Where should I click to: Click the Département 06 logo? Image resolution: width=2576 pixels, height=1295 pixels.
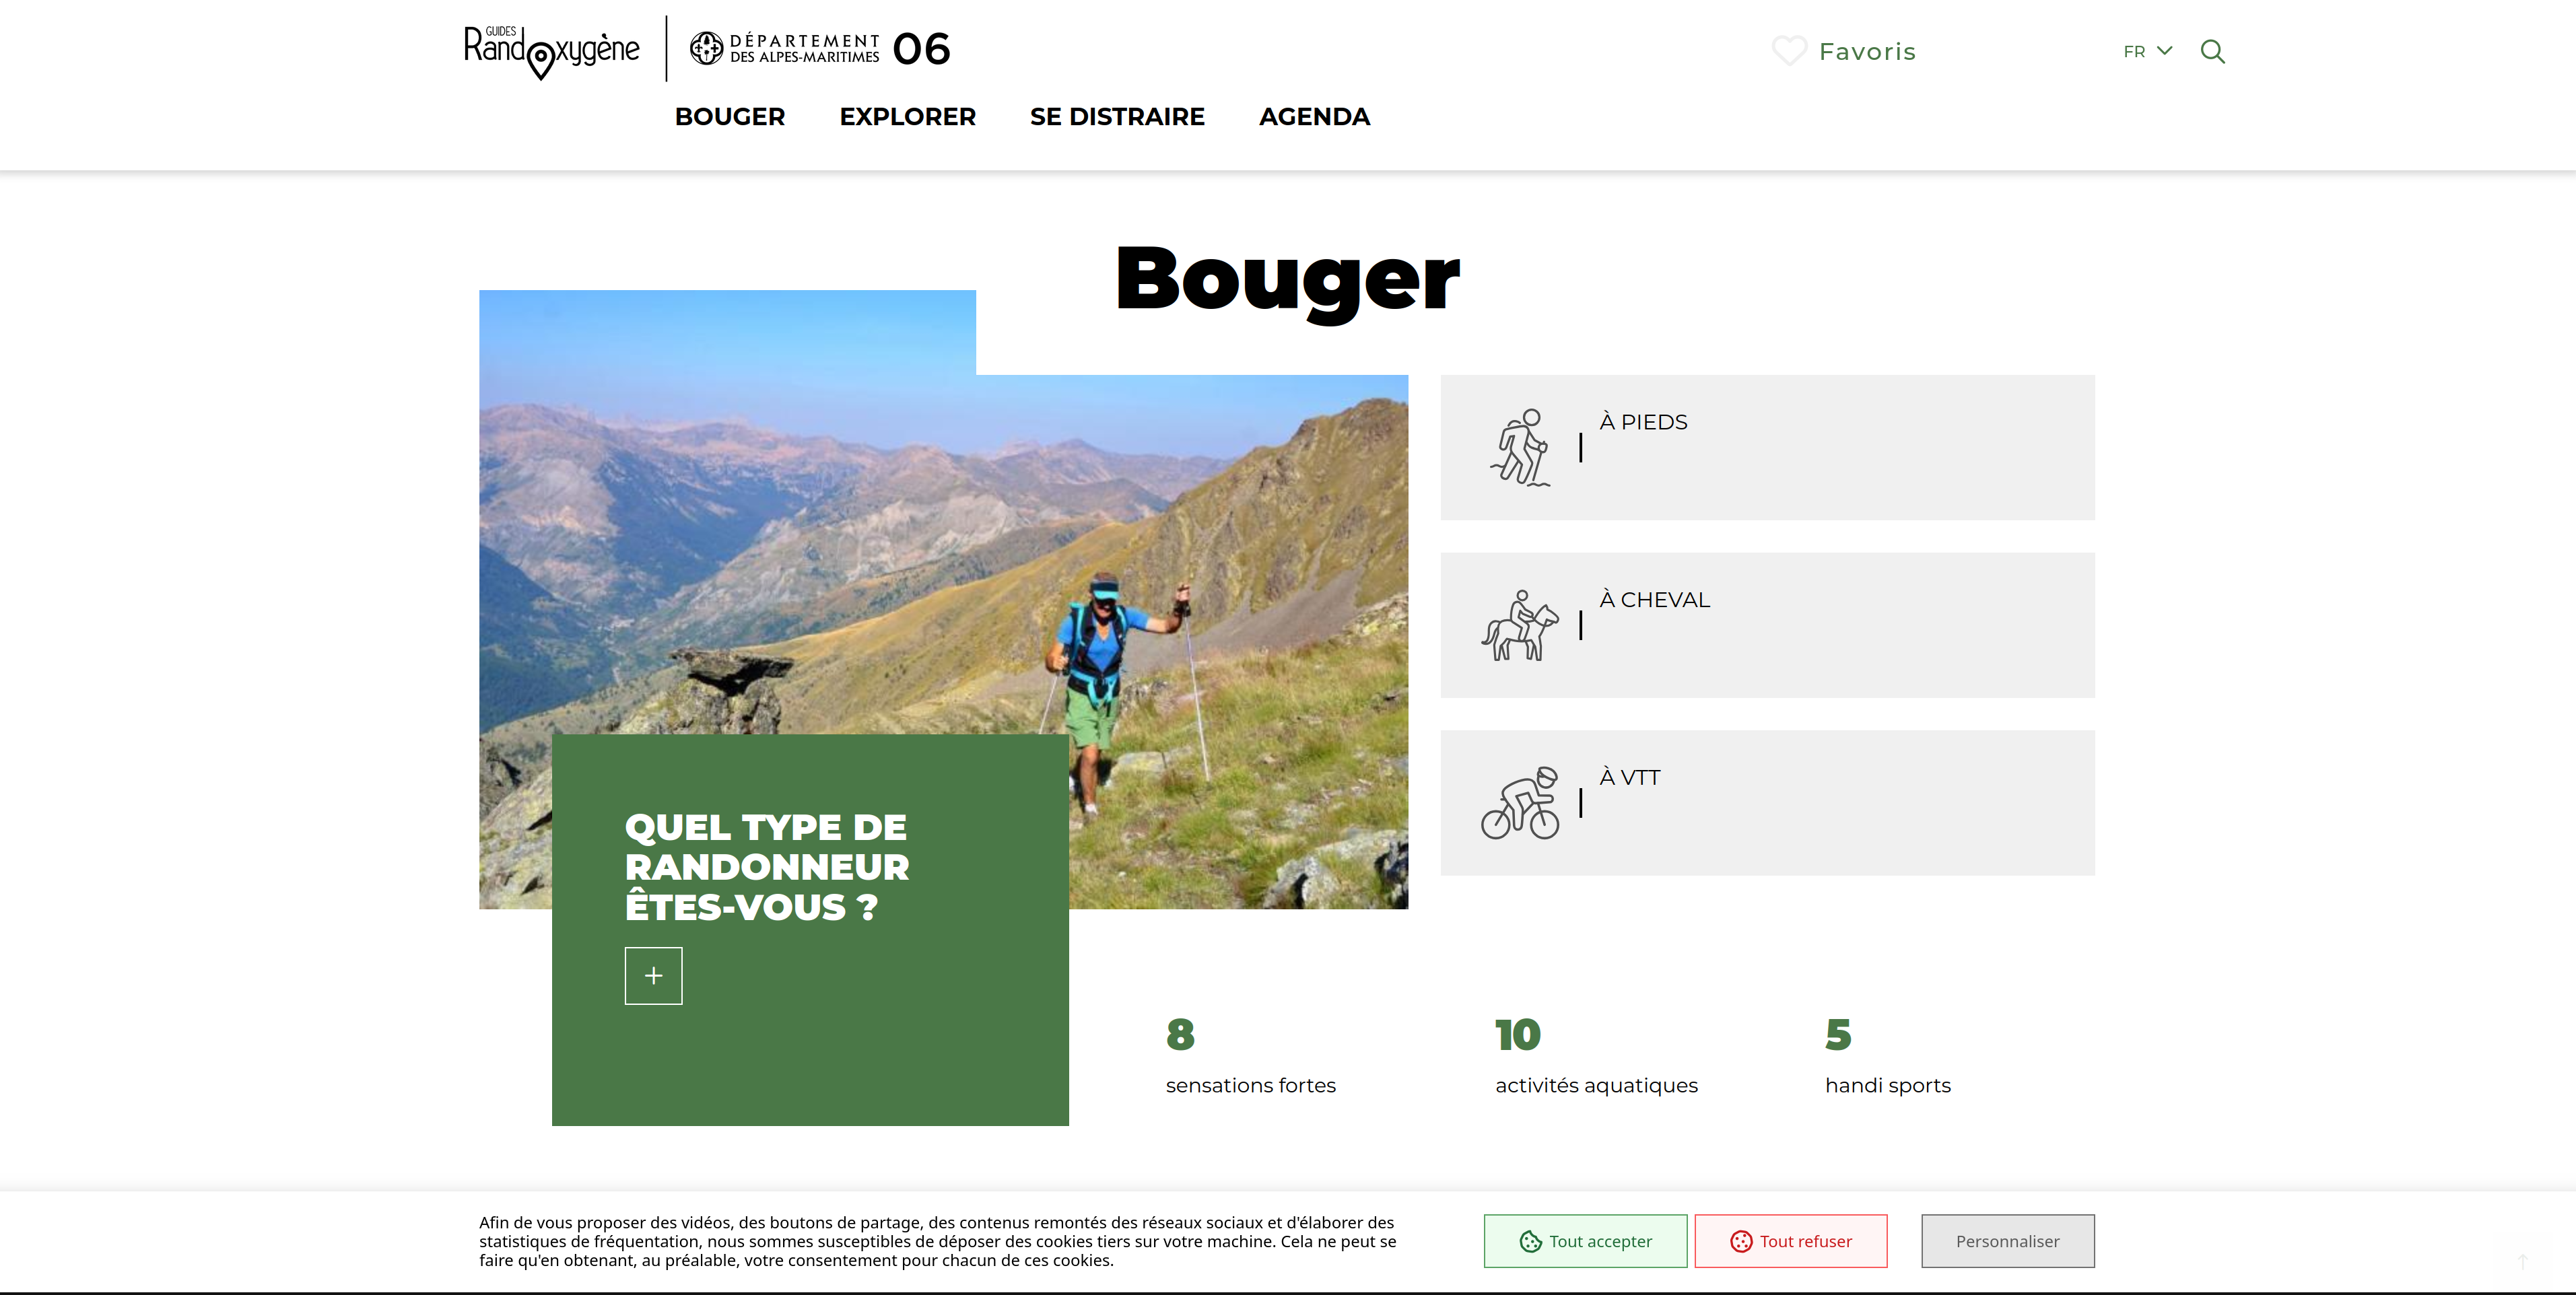[x=819, y=48]
